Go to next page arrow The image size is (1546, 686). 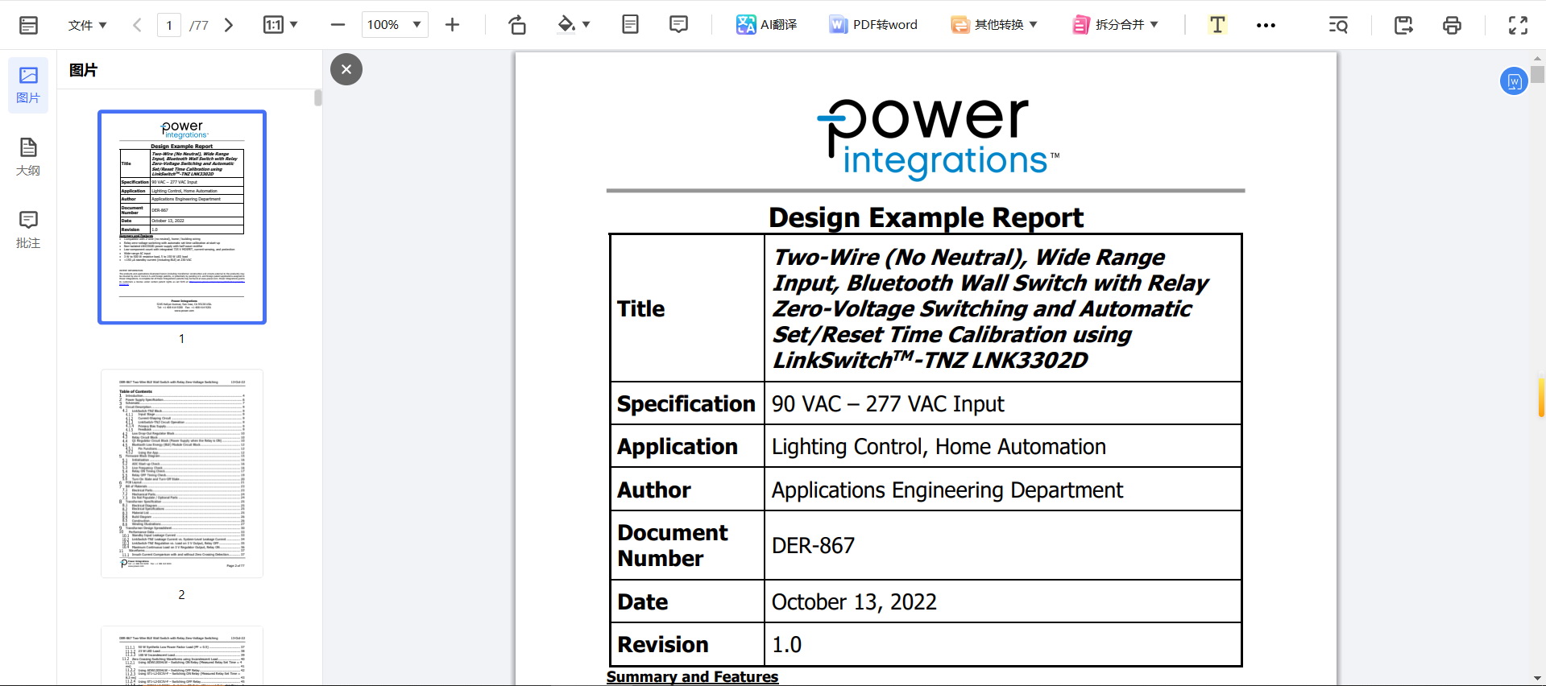[229, 25]
